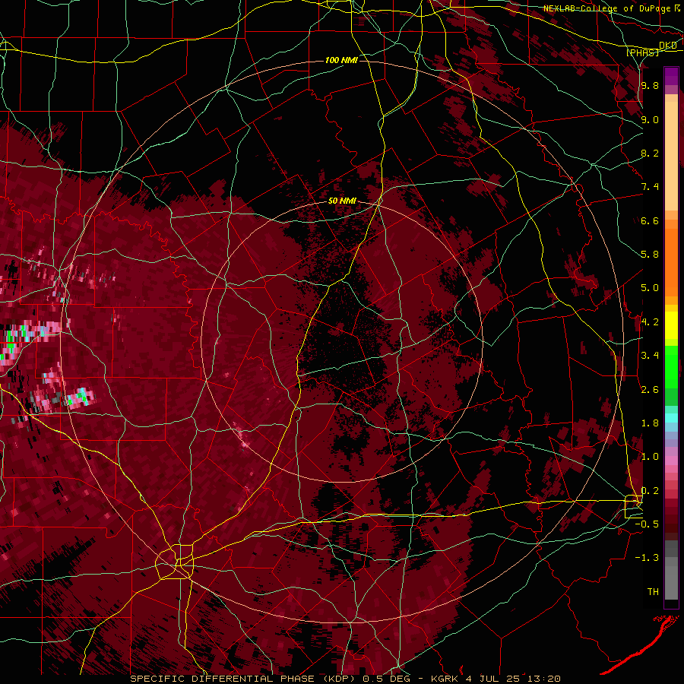Click the 4.2 scale value

click(x=650, y=322)
